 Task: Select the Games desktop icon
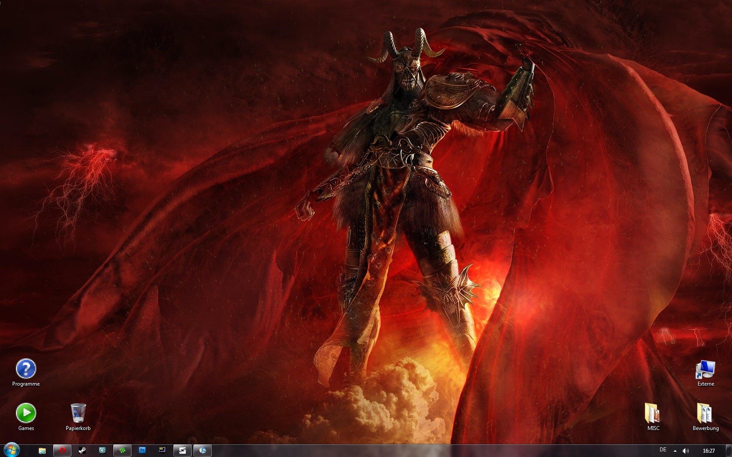click(x=26, y=417)
